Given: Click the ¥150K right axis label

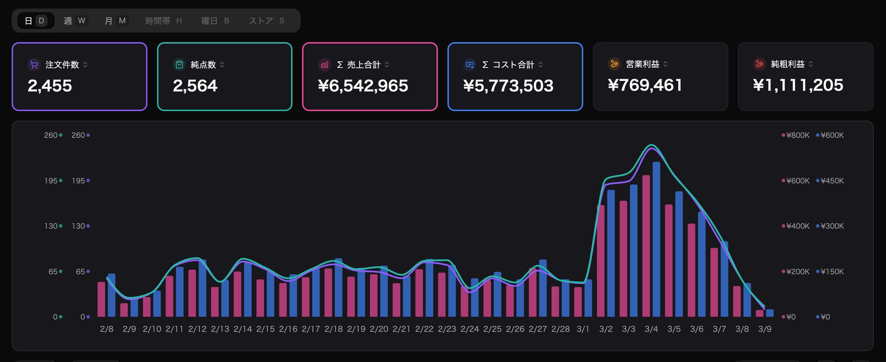Looking at the screenshot, I should (x=832, y=271).
